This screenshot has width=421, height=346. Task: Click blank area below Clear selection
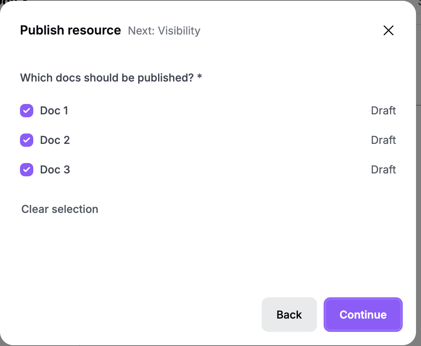pyautogui.click(x=134, y=255)
